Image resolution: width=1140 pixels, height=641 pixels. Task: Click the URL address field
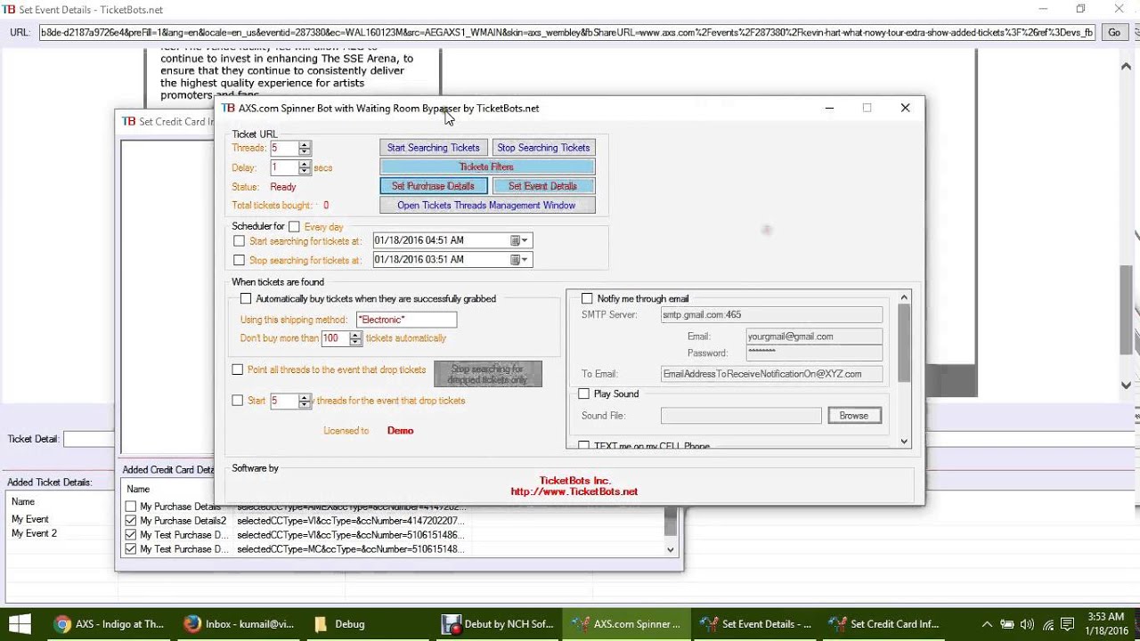pos(566,32)
